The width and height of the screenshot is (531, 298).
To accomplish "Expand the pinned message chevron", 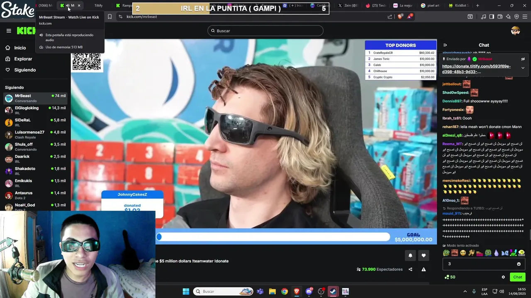I will click(x=523, y=68).
